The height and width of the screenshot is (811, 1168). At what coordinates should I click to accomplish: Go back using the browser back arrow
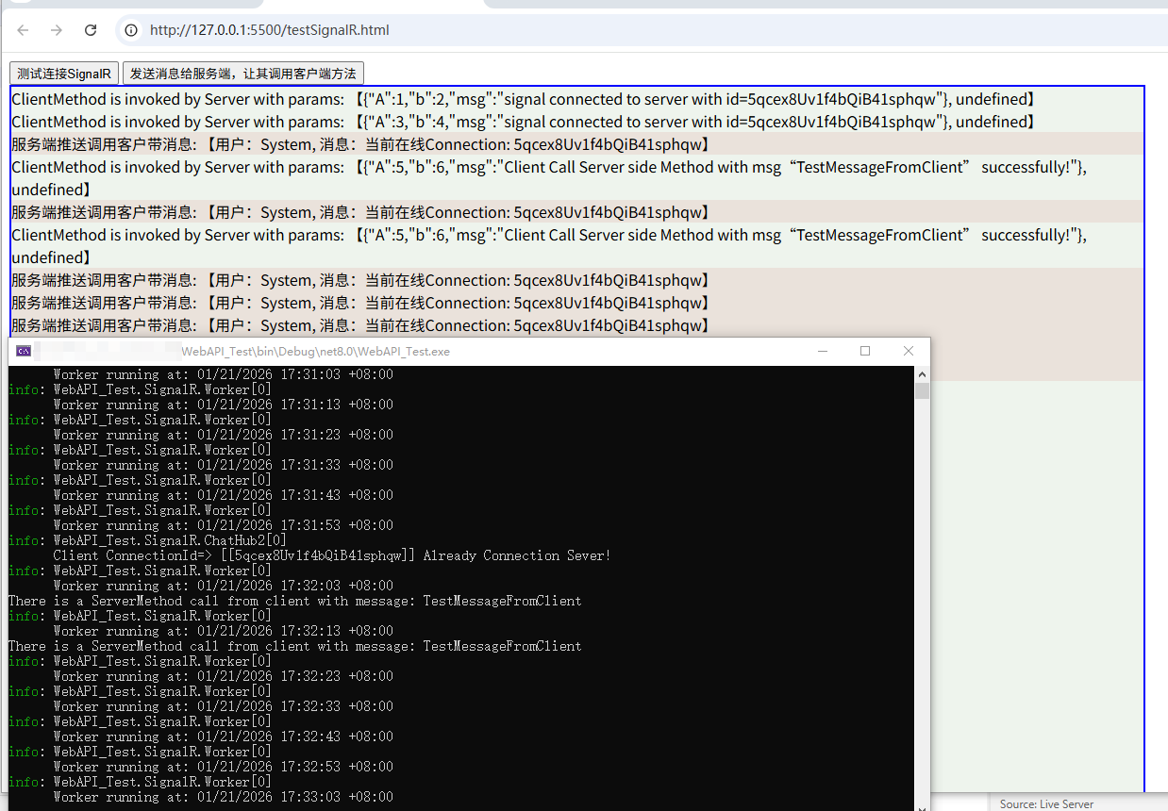[x=23, y=30]
